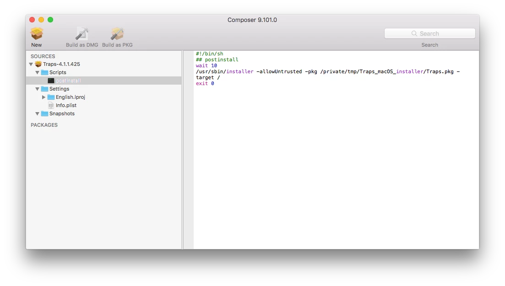Viewport: 505px width, 286px height.
Task: Click the Build as DMG hammer icon
Action: 82,33
